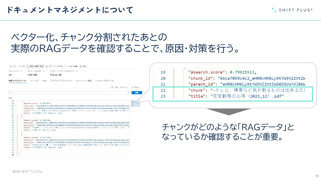Click the score 0.79887396 in the results

pyautogui.click(x=45, y=120)
